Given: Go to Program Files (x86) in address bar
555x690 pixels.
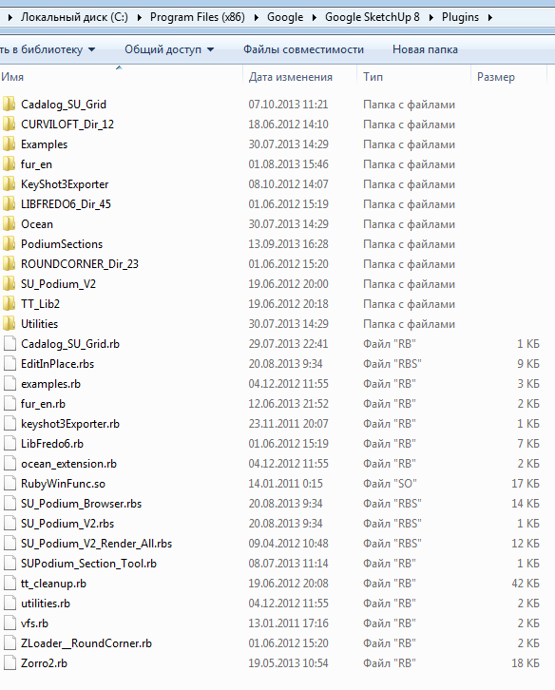Looking at the screenshot, I should (x=197, y=17).
